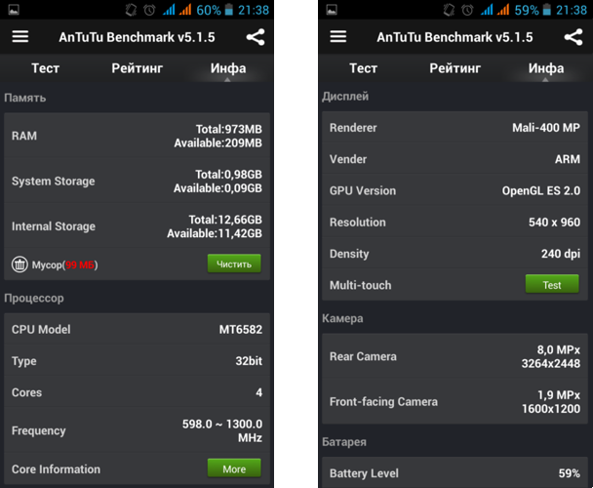Tap share icon in left screenshot
Viewport: 593px width, 488px height.
tap(256, 37)
